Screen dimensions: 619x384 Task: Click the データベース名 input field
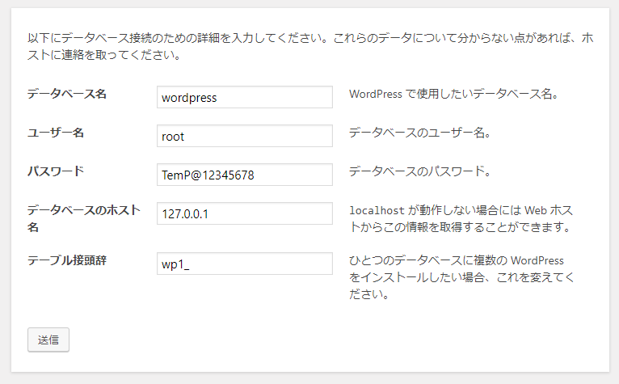244,97
